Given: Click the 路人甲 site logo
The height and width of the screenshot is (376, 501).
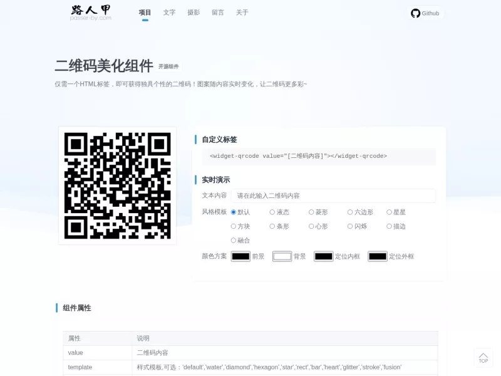Looking at the screenshot, I should coord(91,13).
